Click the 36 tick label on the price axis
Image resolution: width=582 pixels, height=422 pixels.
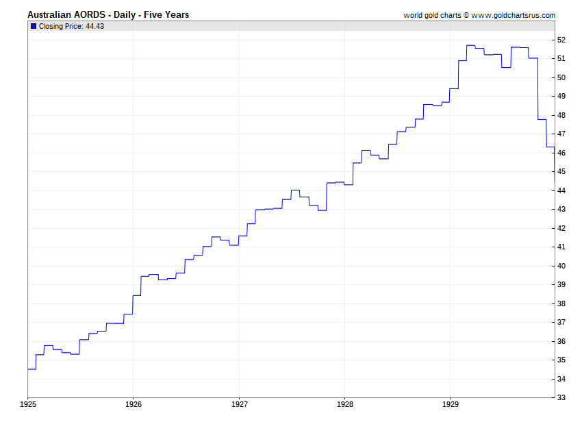click(561, 341)
